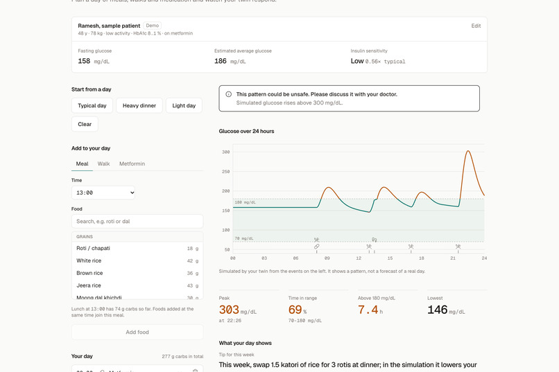Select Brown rice from the food list
This screenshot has width=559, height=372.
click(137, 273)
